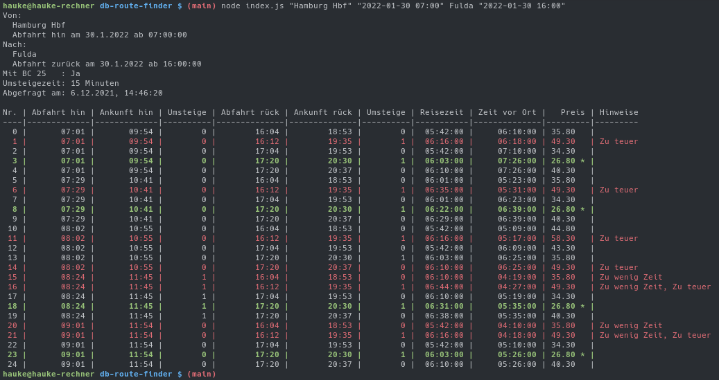Click the "Preis" column header

click(573, 112)
